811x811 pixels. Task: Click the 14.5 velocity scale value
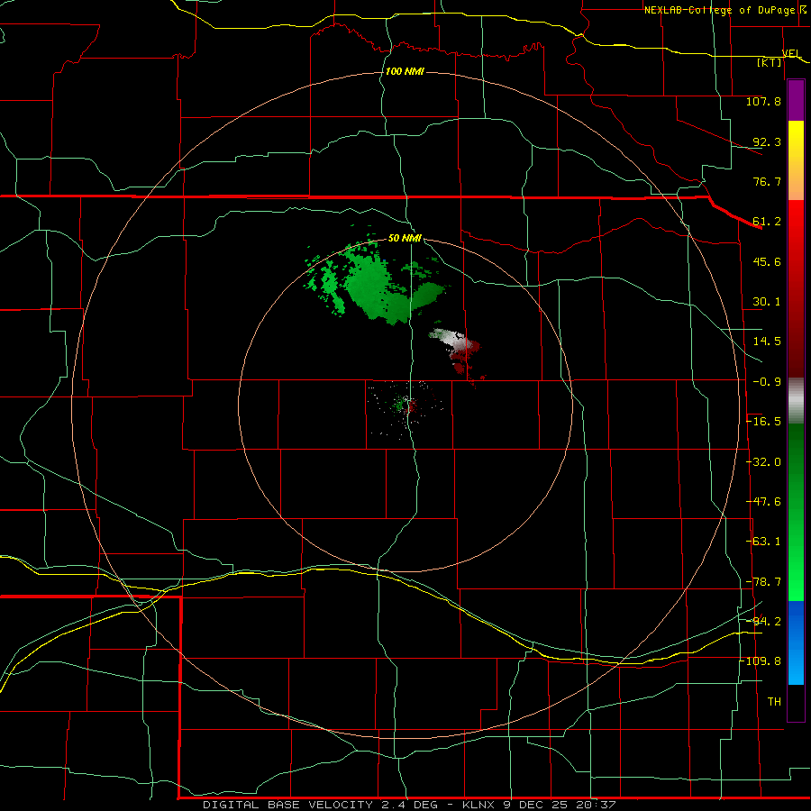tap(767, 342)
